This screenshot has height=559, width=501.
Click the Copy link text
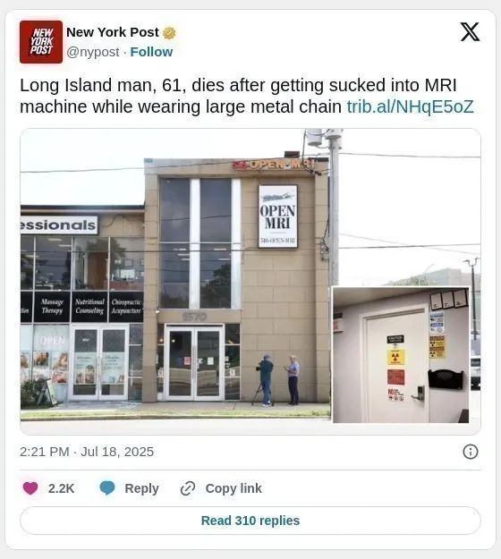pos(234,488)
